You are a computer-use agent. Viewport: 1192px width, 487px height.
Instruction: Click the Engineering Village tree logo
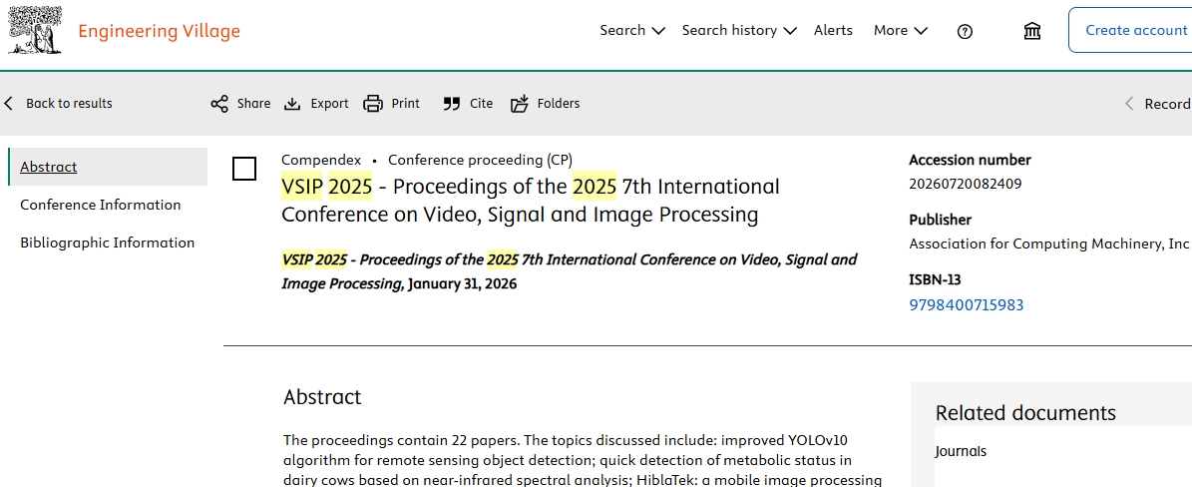click(x=36, y=30)
